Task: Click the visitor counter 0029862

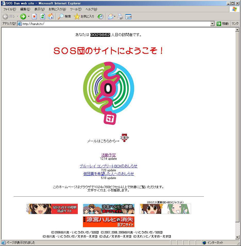Action: pos(100,35)
